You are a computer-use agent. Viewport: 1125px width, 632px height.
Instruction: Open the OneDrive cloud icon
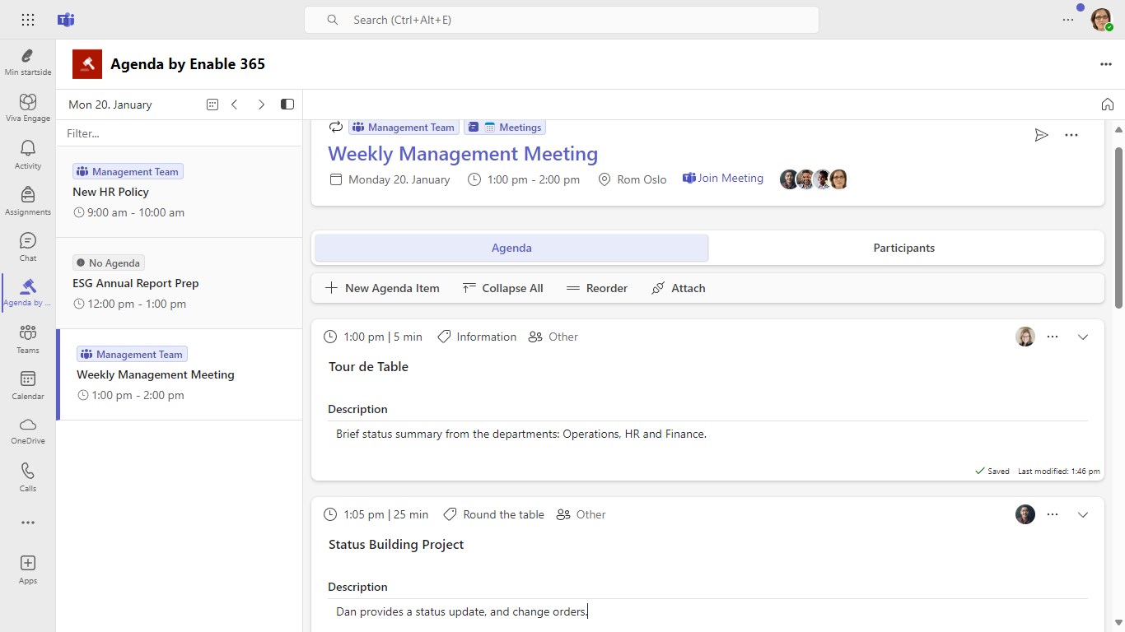(x=28, y=430)
